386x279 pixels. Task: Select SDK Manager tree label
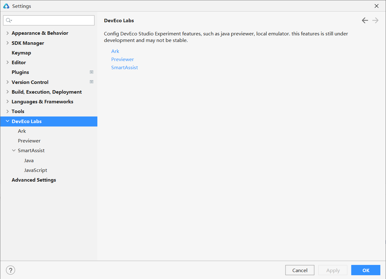click(x=28, y=43)
